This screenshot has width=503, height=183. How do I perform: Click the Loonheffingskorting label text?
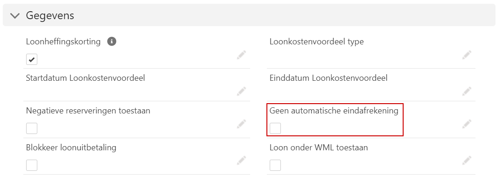click(63, 42)
